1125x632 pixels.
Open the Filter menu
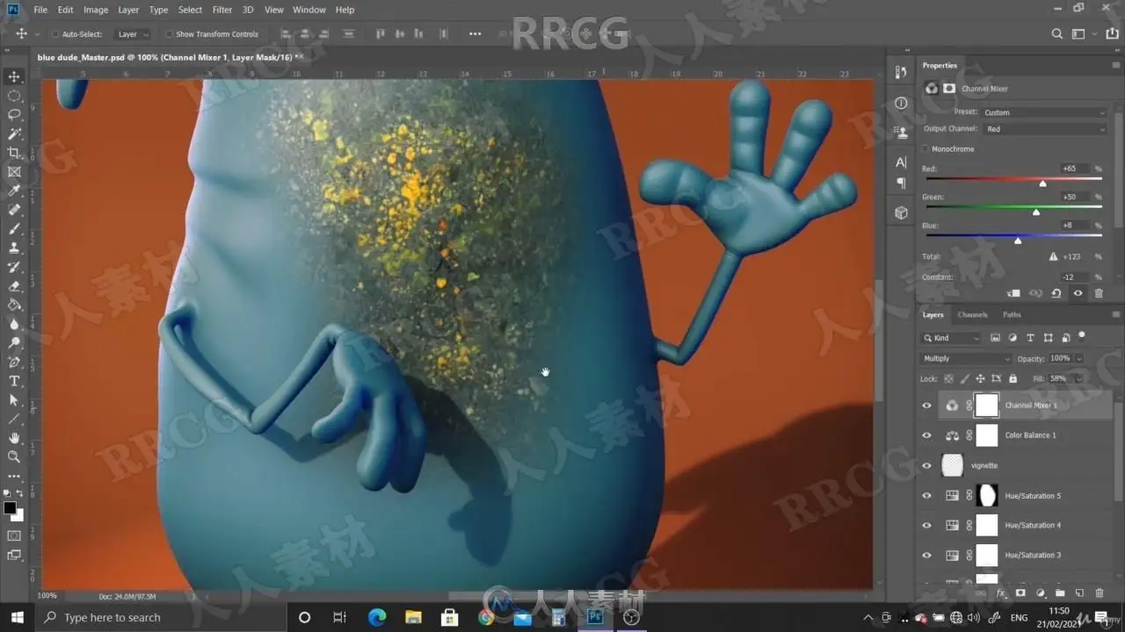pos(222,10)
